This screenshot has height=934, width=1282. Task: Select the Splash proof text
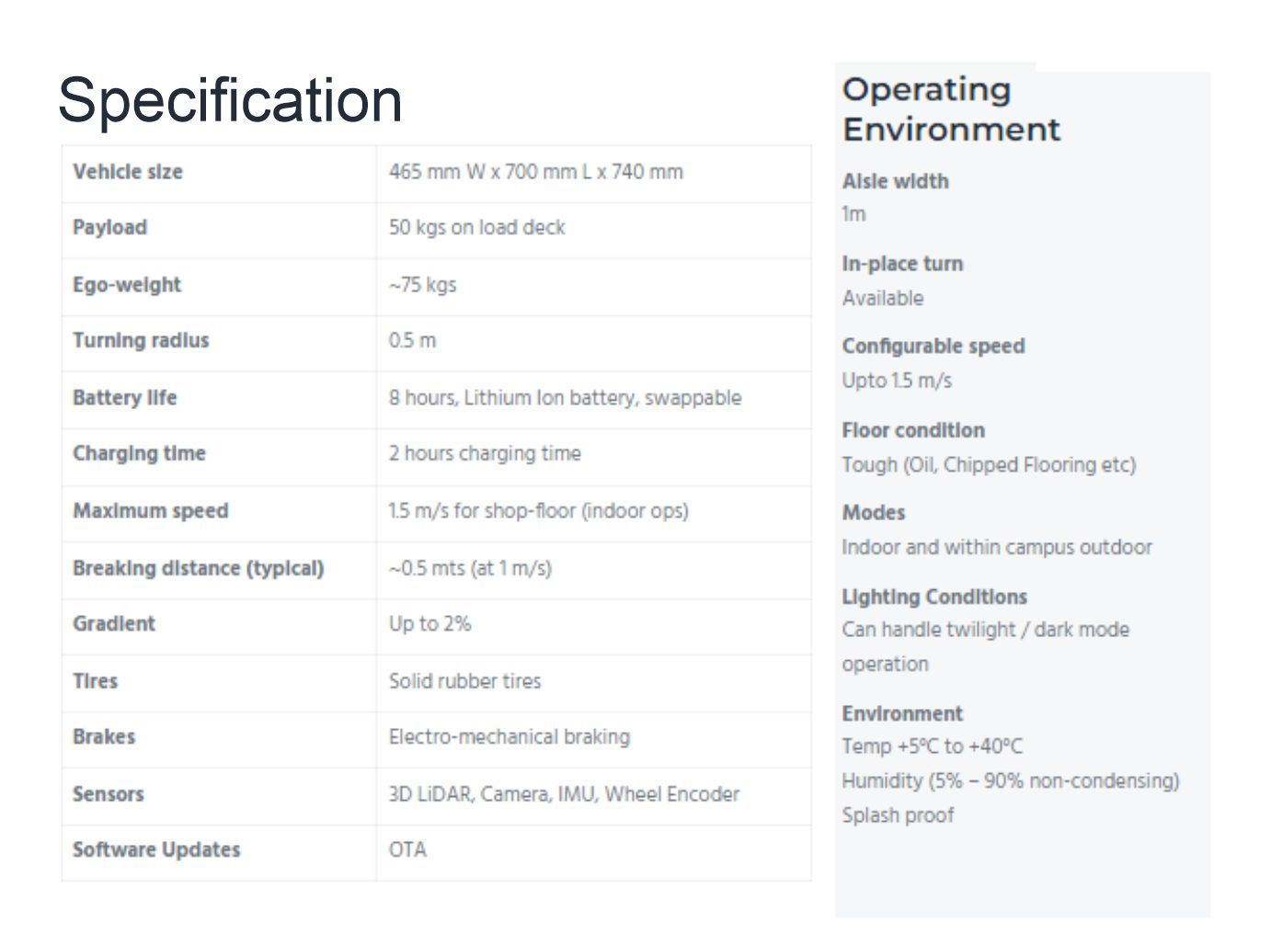(x=898, y=815)
